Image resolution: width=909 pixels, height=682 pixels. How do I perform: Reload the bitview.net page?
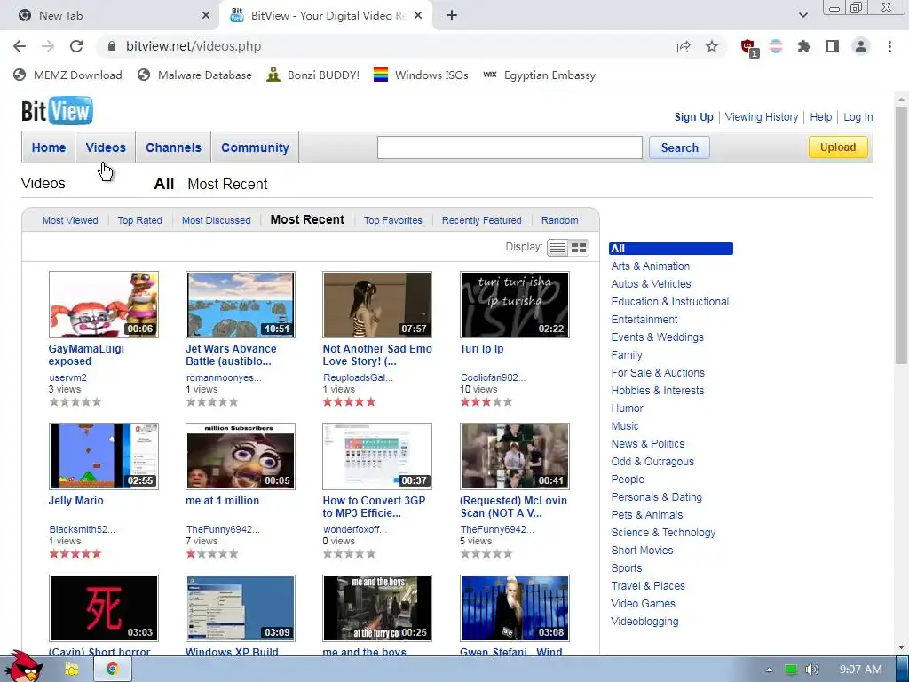(x=76, y=46)
